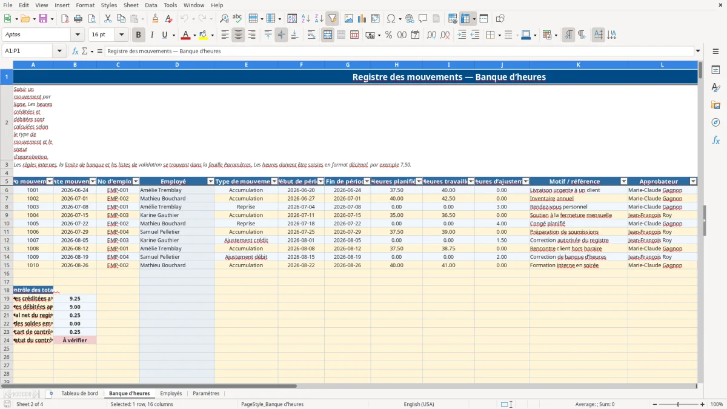This screenshot has height=409, width=727.
Task: Toggle Wrap Text
Action: [311, 35]
